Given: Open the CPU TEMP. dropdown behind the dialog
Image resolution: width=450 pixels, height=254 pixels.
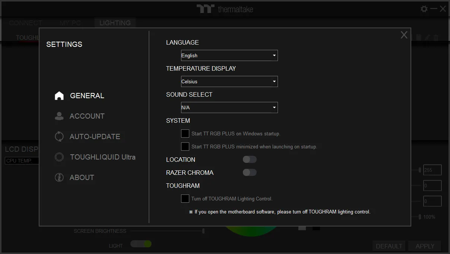Looking at the screenshot, I should (x=22, y=161).
